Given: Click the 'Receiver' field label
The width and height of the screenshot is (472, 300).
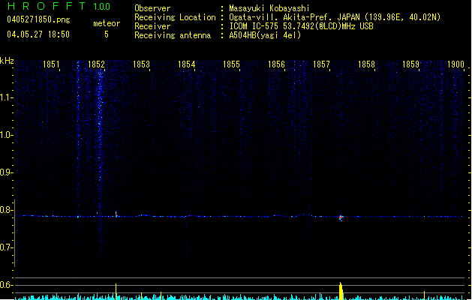Looking at the screenshot, I should pos(152,26).
